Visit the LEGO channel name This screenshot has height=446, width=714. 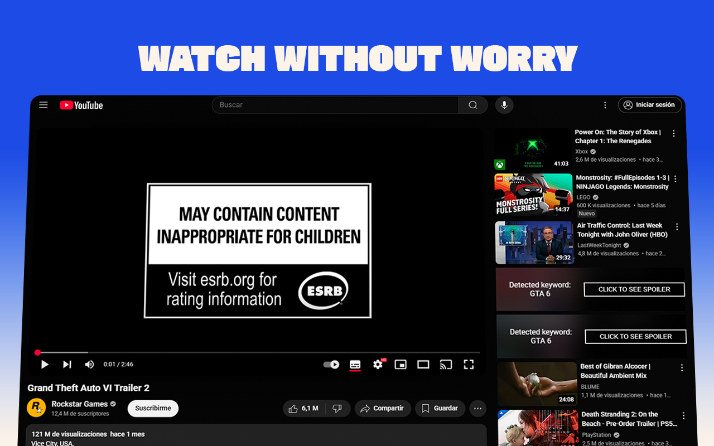coord(583,197)
